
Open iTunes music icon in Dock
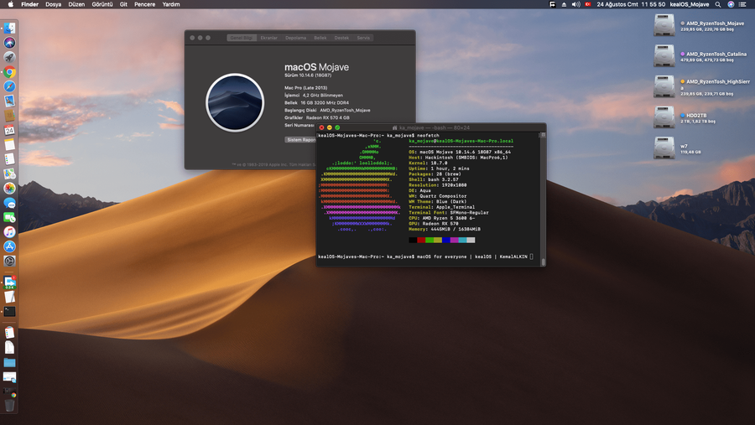(x=9, y=232)
